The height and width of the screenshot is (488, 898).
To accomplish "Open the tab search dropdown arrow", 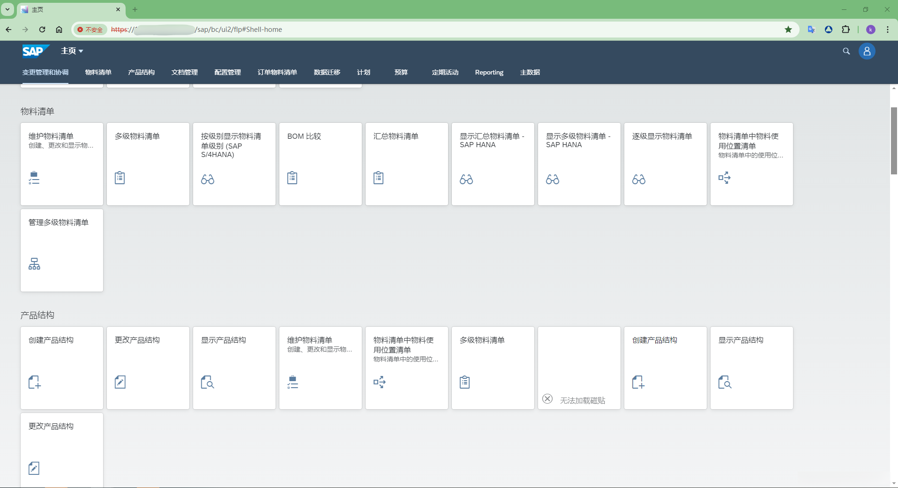I will (x=7, y=9).
